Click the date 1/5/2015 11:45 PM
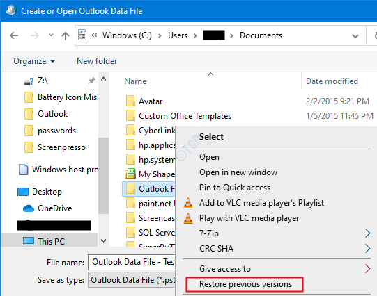377x296 pixels. (339, 116)
